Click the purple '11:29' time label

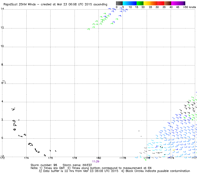96,162
